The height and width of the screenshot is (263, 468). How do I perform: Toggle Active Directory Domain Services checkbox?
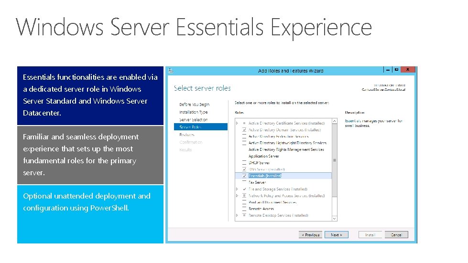click(244, 130)
